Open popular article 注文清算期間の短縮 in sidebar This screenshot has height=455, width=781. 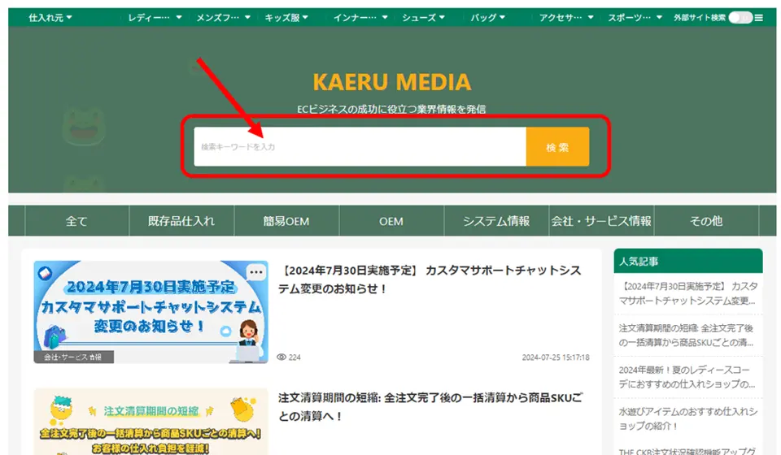tap(687, 336)
